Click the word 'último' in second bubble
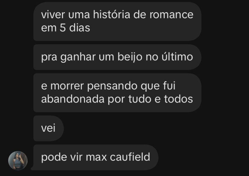249x176 pixels. point(177,57)
